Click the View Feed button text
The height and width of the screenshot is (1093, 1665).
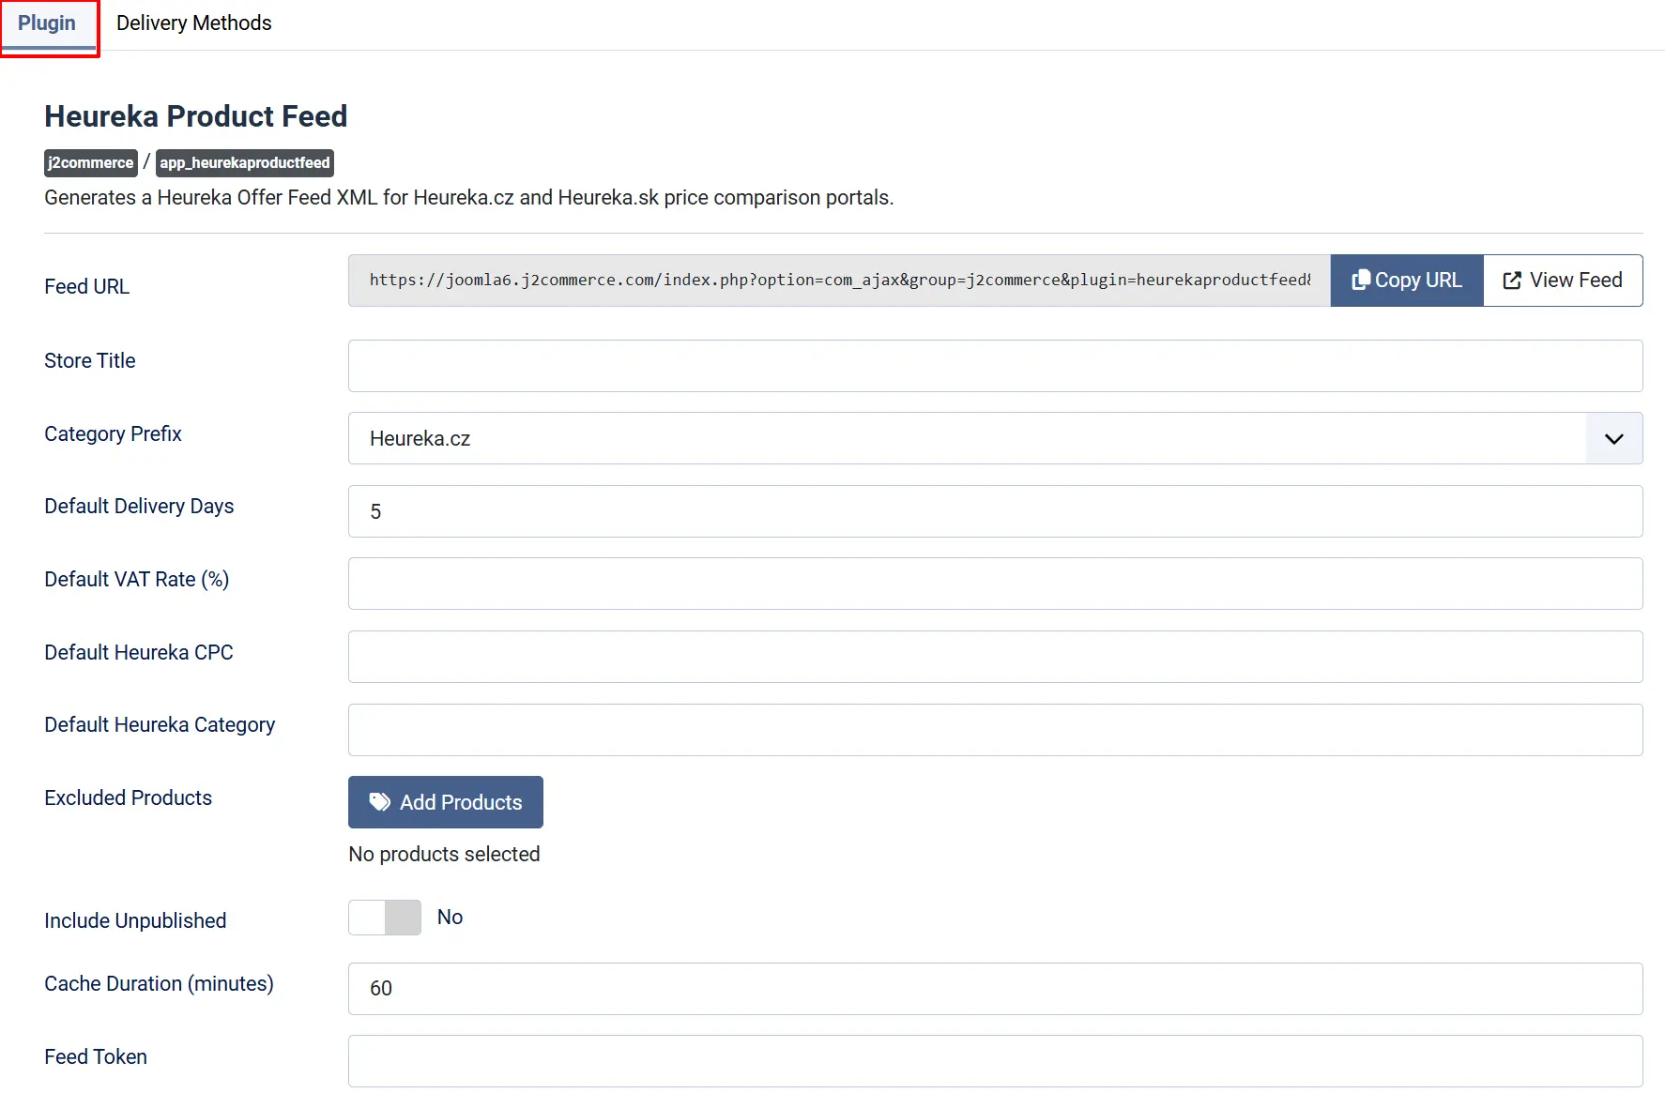click(x=1576, y=281)
